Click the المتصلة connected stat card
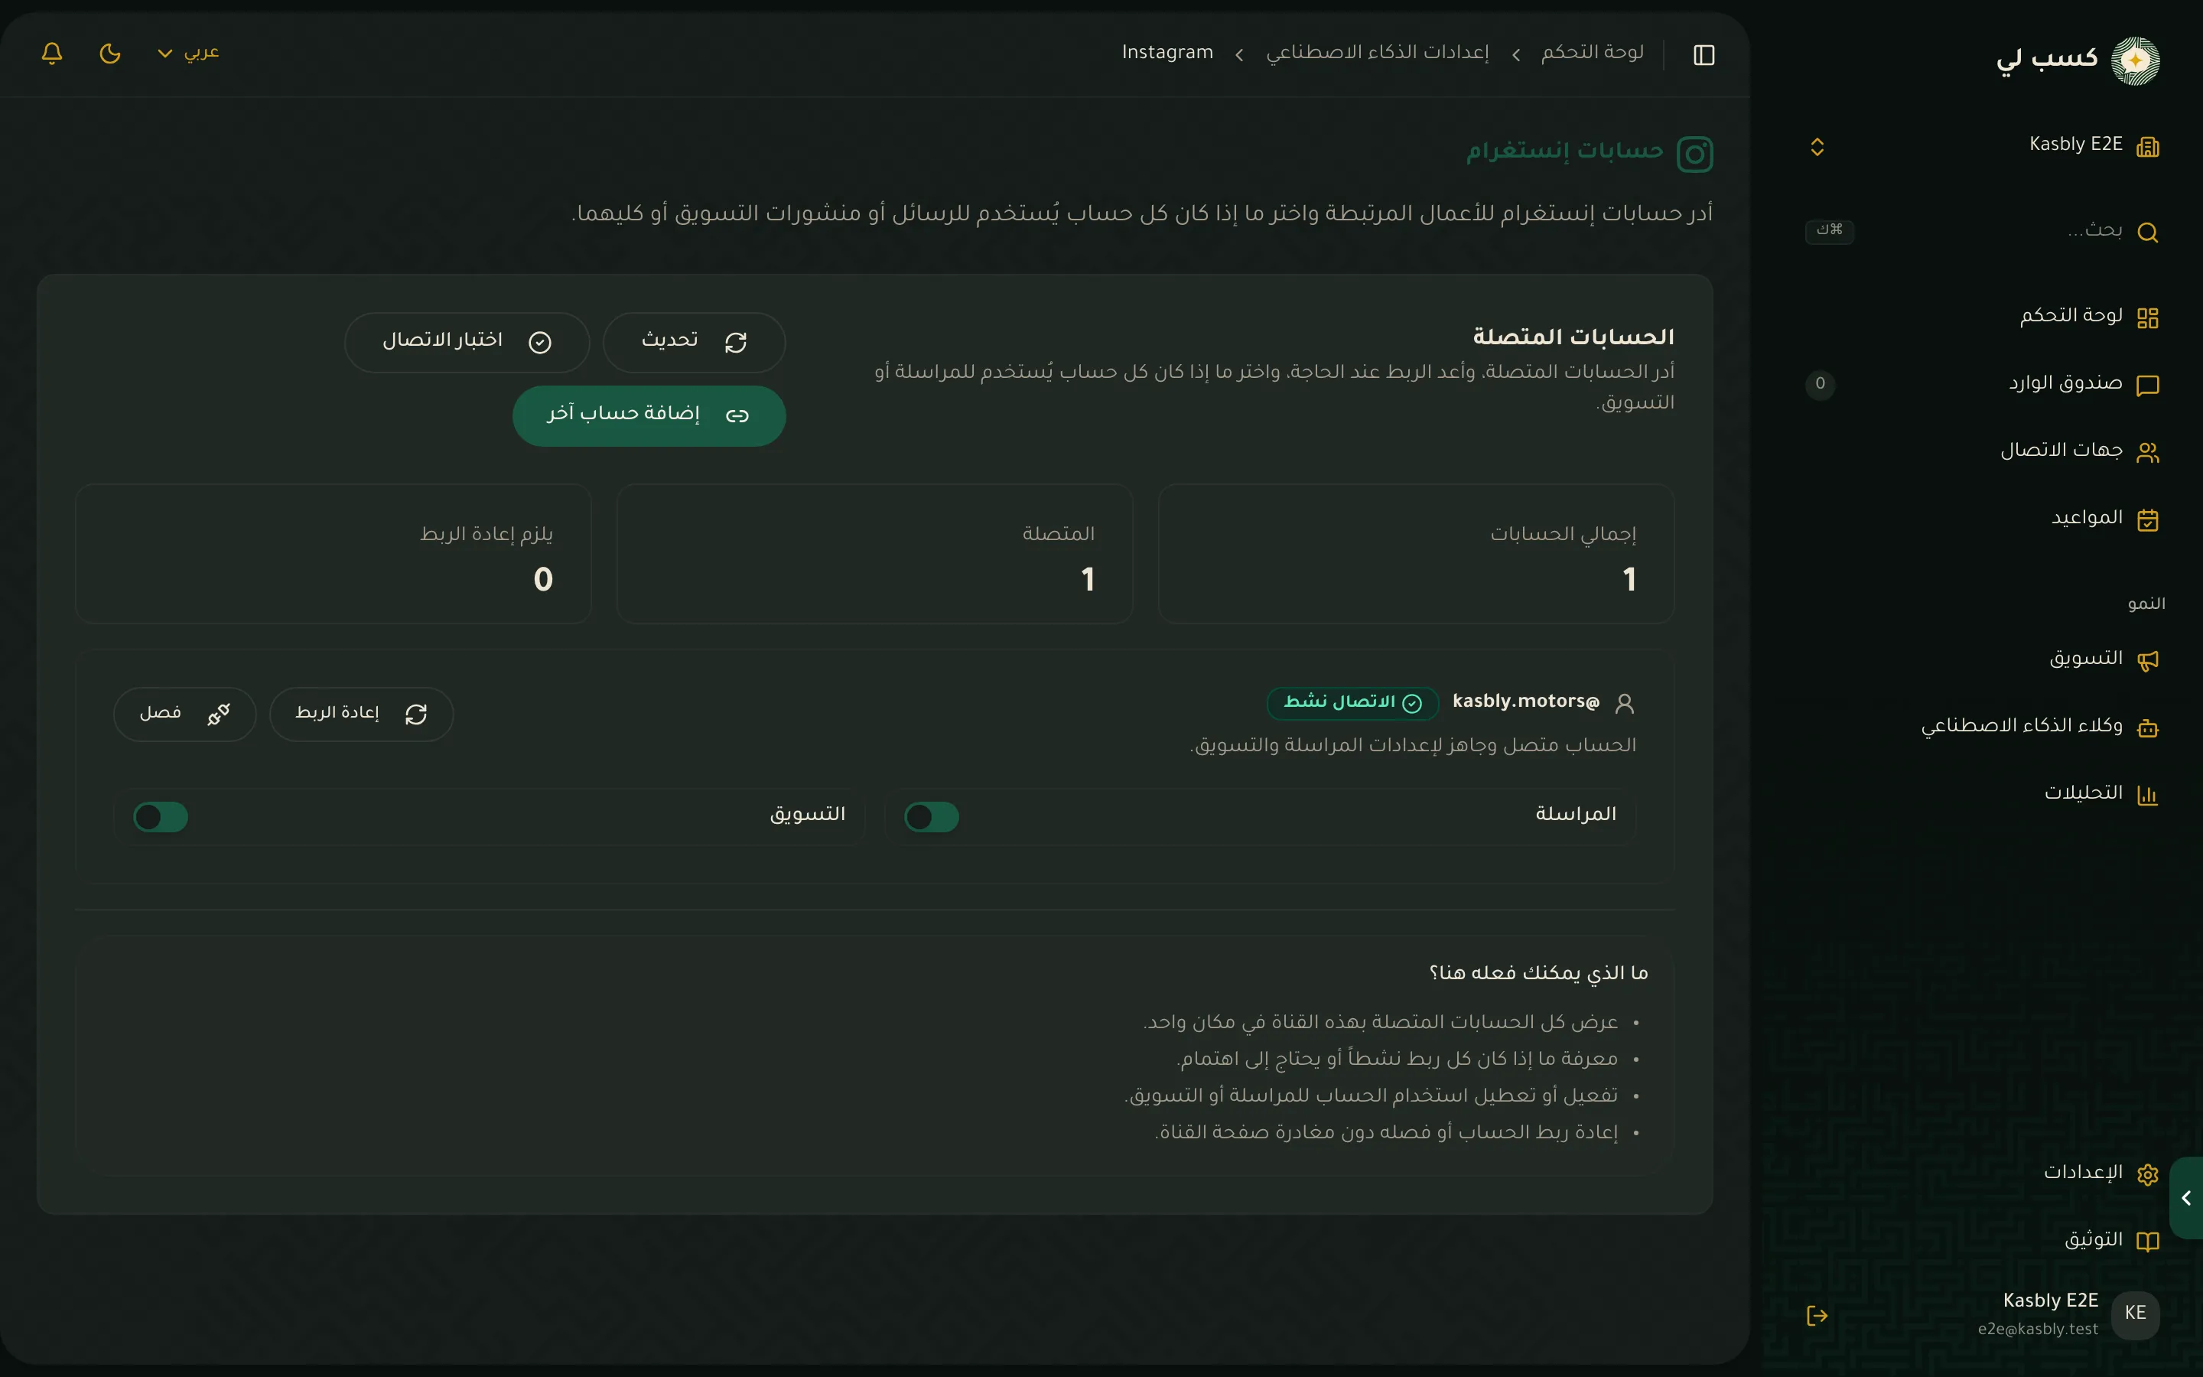The image size is (2203, 1377). (x=874, y=554)
